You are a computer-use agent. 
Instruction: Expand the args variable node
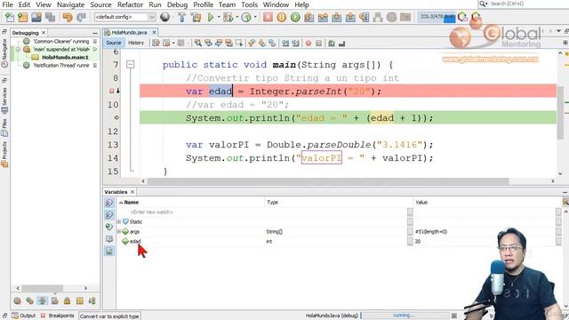[x=119, y=231]
